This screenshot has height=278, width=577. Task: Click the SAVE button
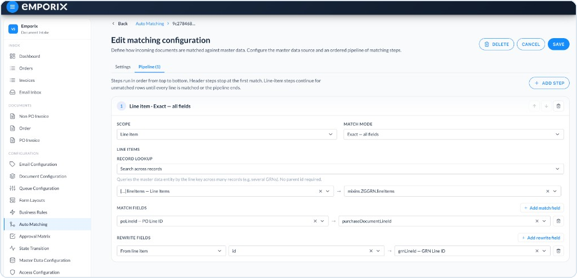coord(558,44)
